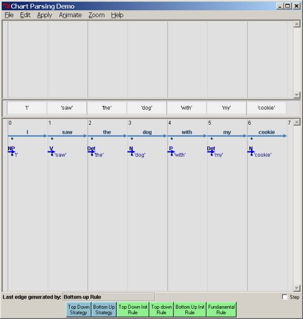Open the Zoom menu
Viewport: 303px width, 319px height.
[x=96, y=15]
